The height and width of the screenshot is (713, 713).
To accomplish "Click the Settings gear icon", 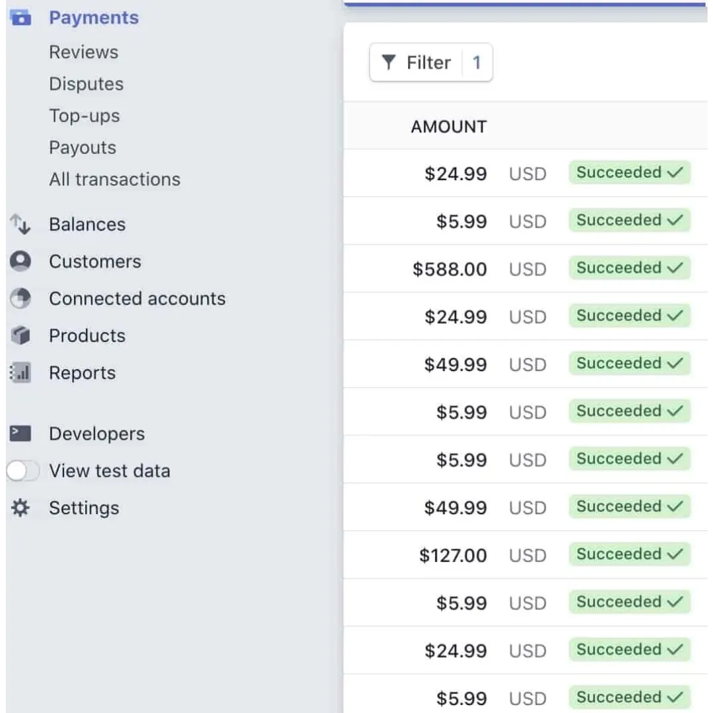I will tap(20, 508).
